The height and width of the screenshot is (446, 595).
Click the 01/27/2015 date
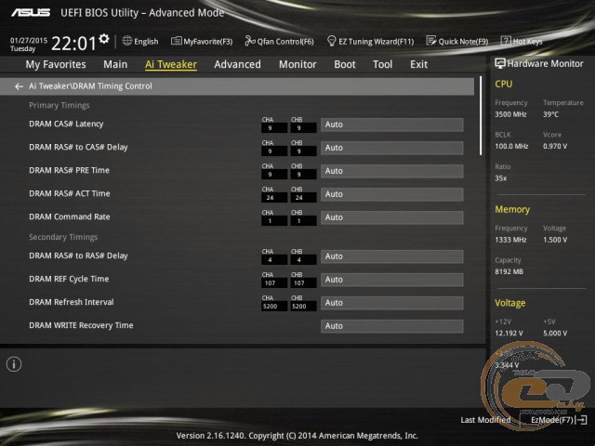[x=29, y=41]
